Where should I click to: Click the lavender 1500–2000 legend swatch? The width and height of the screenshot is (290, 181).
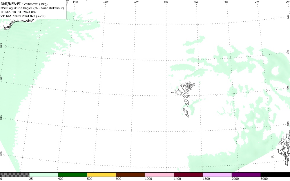217,175
